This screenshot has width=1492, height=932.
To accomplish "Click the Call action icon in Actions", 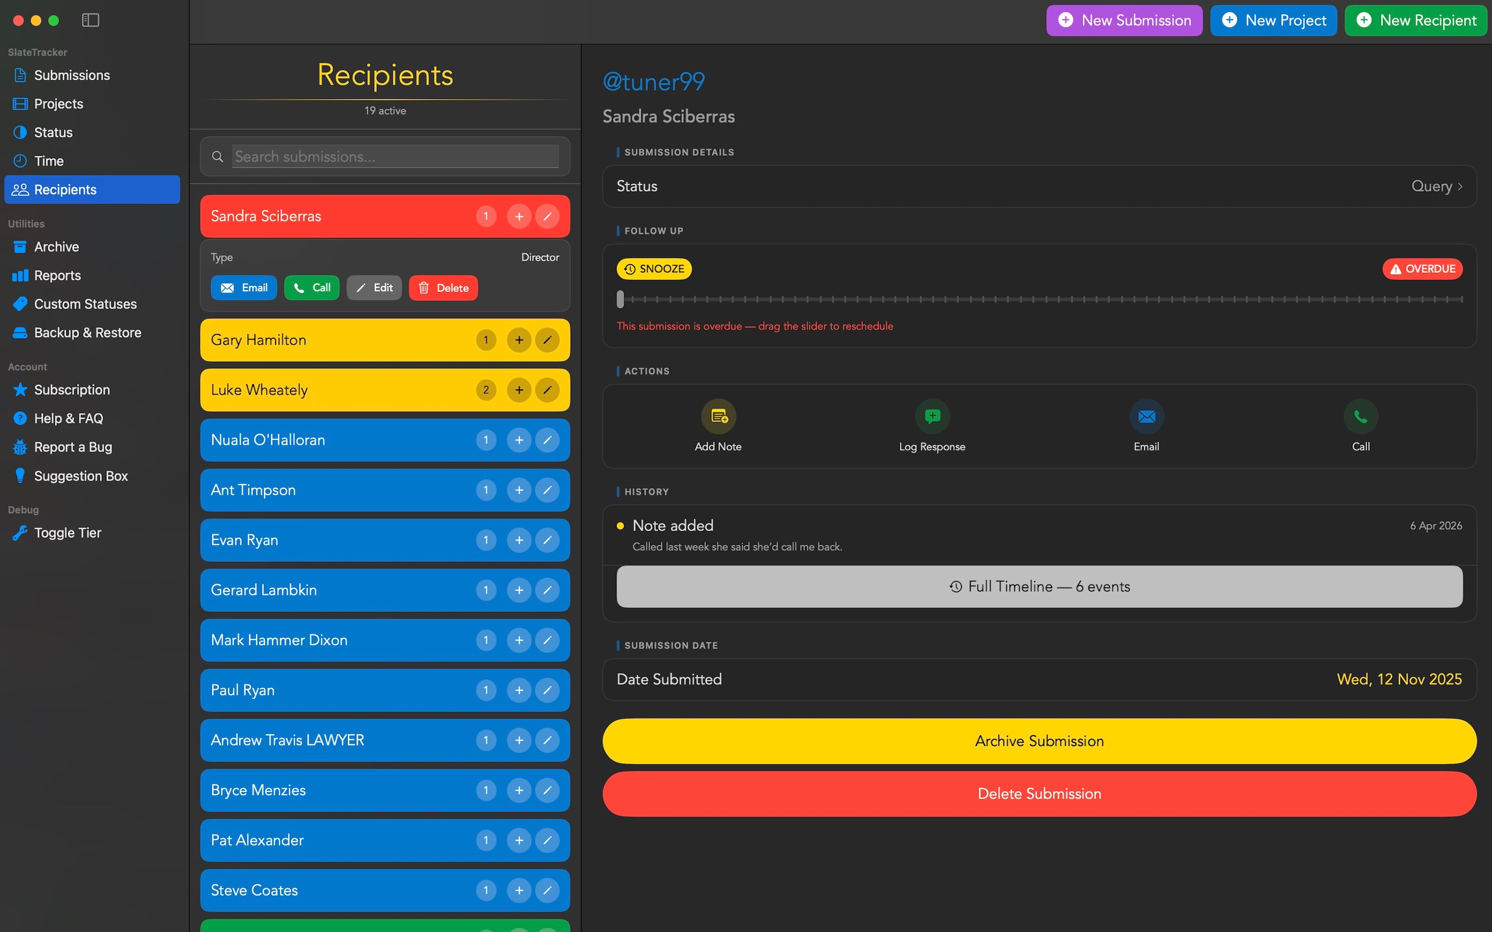I will click(1361, 417).
